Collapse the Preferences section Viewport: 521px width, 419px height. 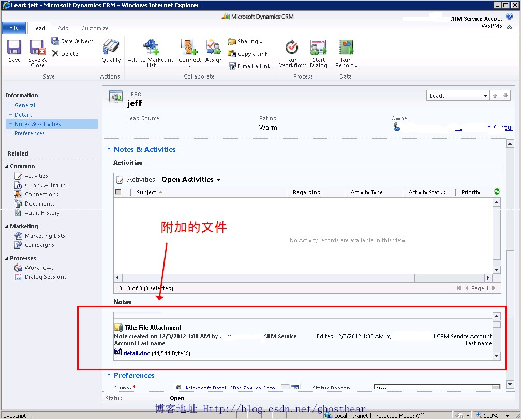pyautogui.click(x=109, y=375)
